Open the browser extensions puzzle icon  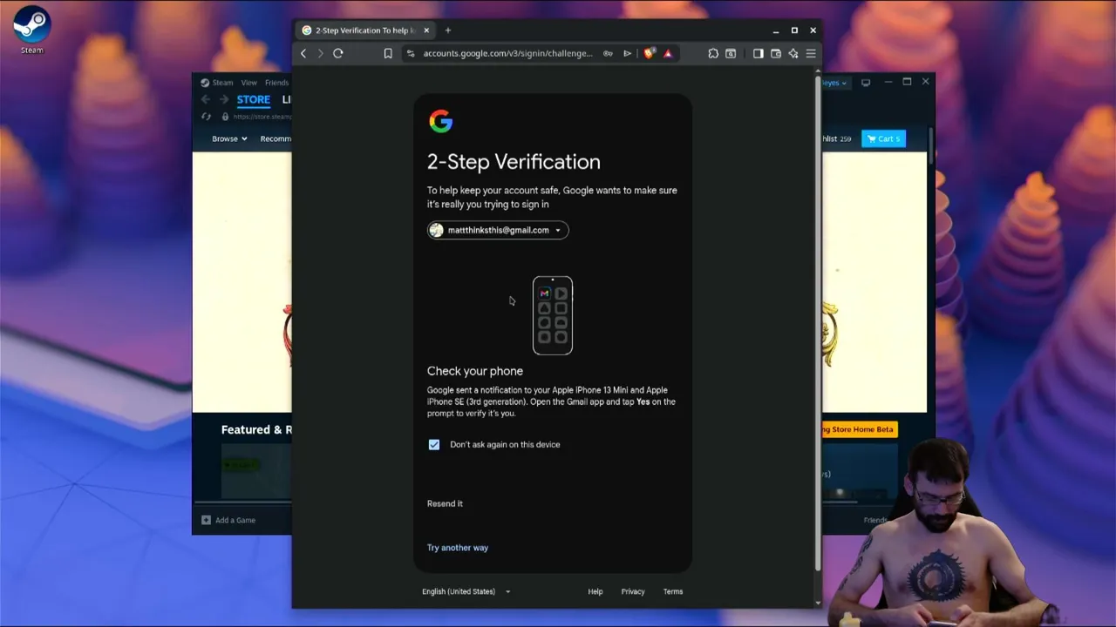tap(713, 53)
